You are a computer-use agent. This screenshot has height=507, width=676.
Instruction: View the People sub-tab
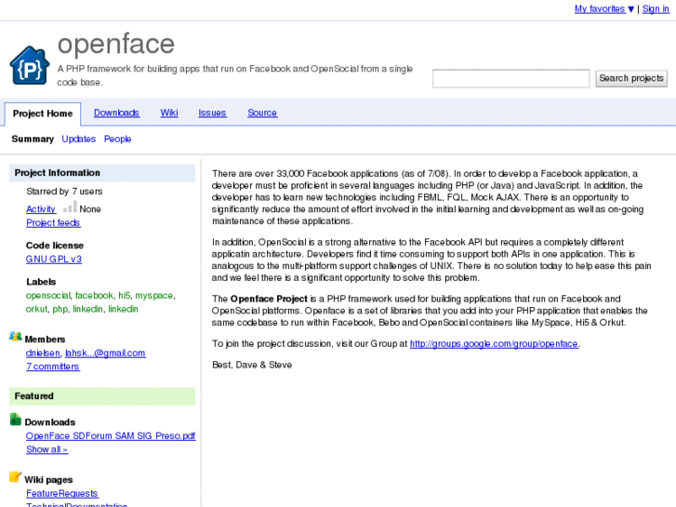pyautogui.click(x=117, y=139)
